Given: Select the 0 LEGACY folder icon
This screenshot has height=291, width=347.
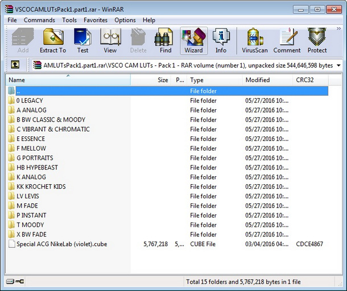Looking at the screenshot, I should [x=11, y=101].
